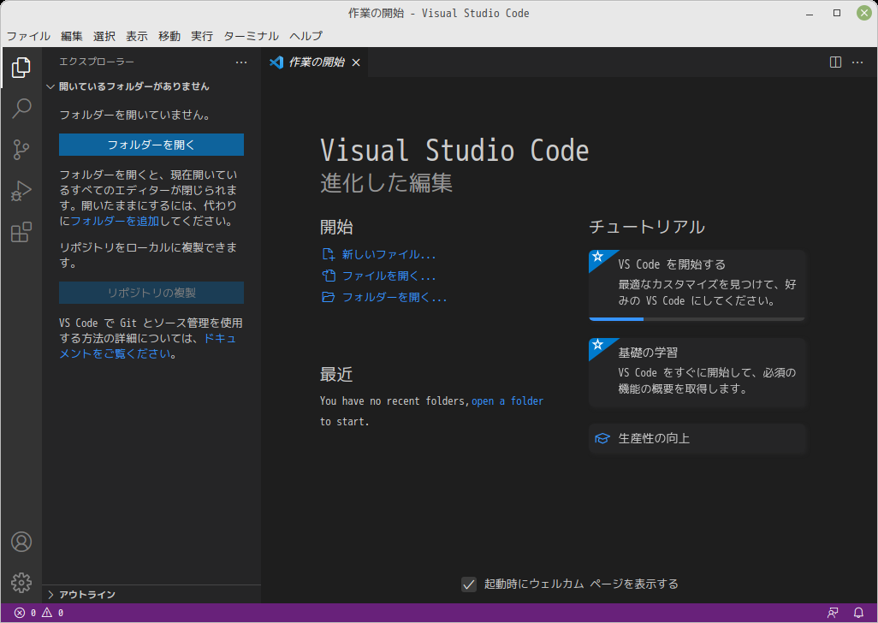Click the VS Code logo on the tab
The height and width of the screenshot is (623, 878).
(276, 62)
